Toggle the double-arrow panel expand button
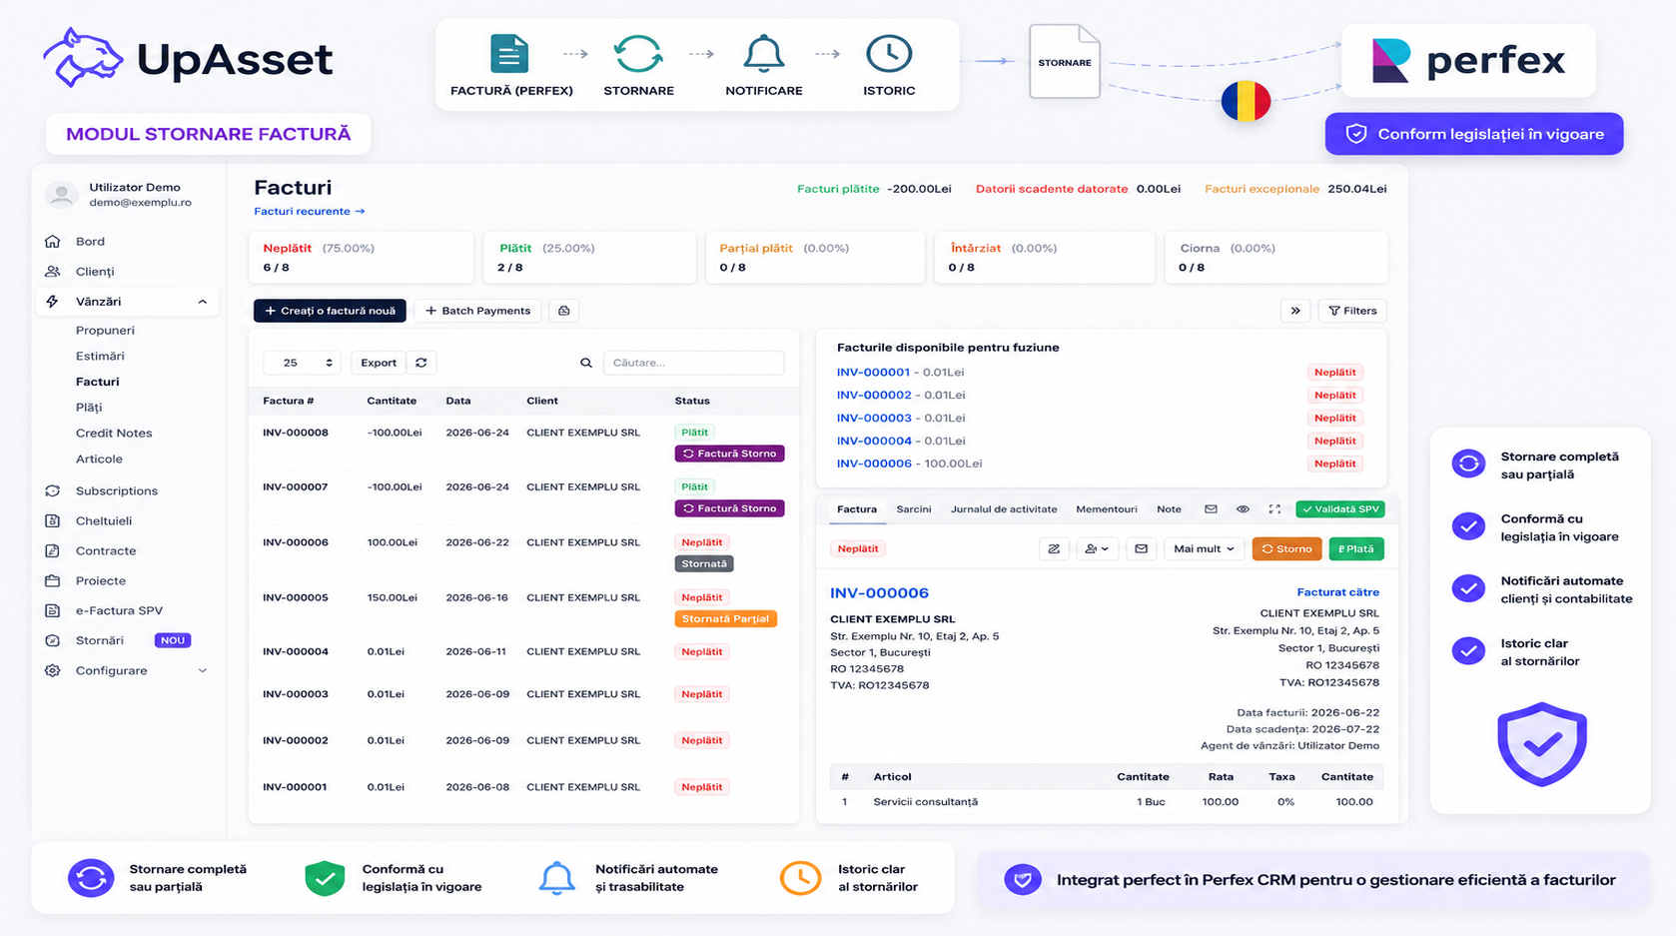 (x=1295, y=311)
